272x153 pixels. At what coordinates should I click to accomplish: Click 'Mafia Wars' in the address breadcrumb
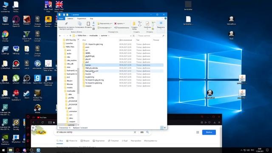click(82, 36)
